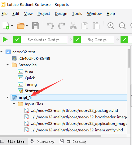Click the Synthesize Design green checkmark
This screenshot has width=132, height=145.
pyautogui.click(x=17, y=40)
